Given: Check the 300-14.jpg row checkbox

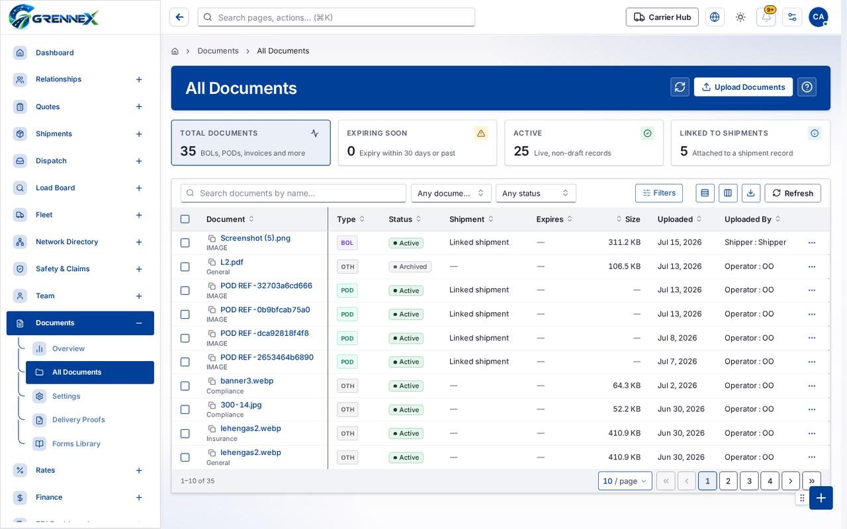Looking at the screenshot, I should pyautogui.click(x=185, y=409).
